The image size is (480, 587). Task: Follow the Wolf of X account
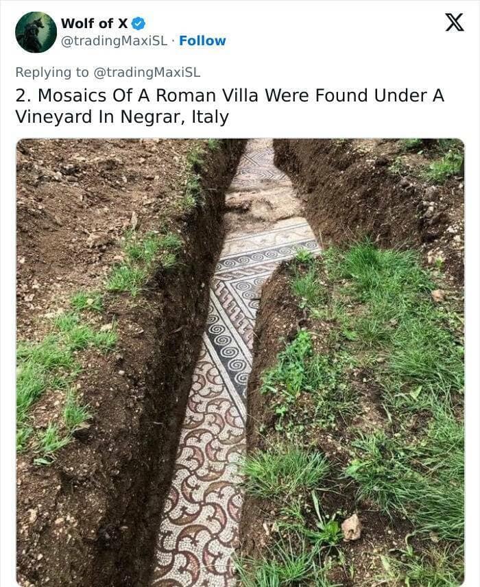(x=202, y=40)
